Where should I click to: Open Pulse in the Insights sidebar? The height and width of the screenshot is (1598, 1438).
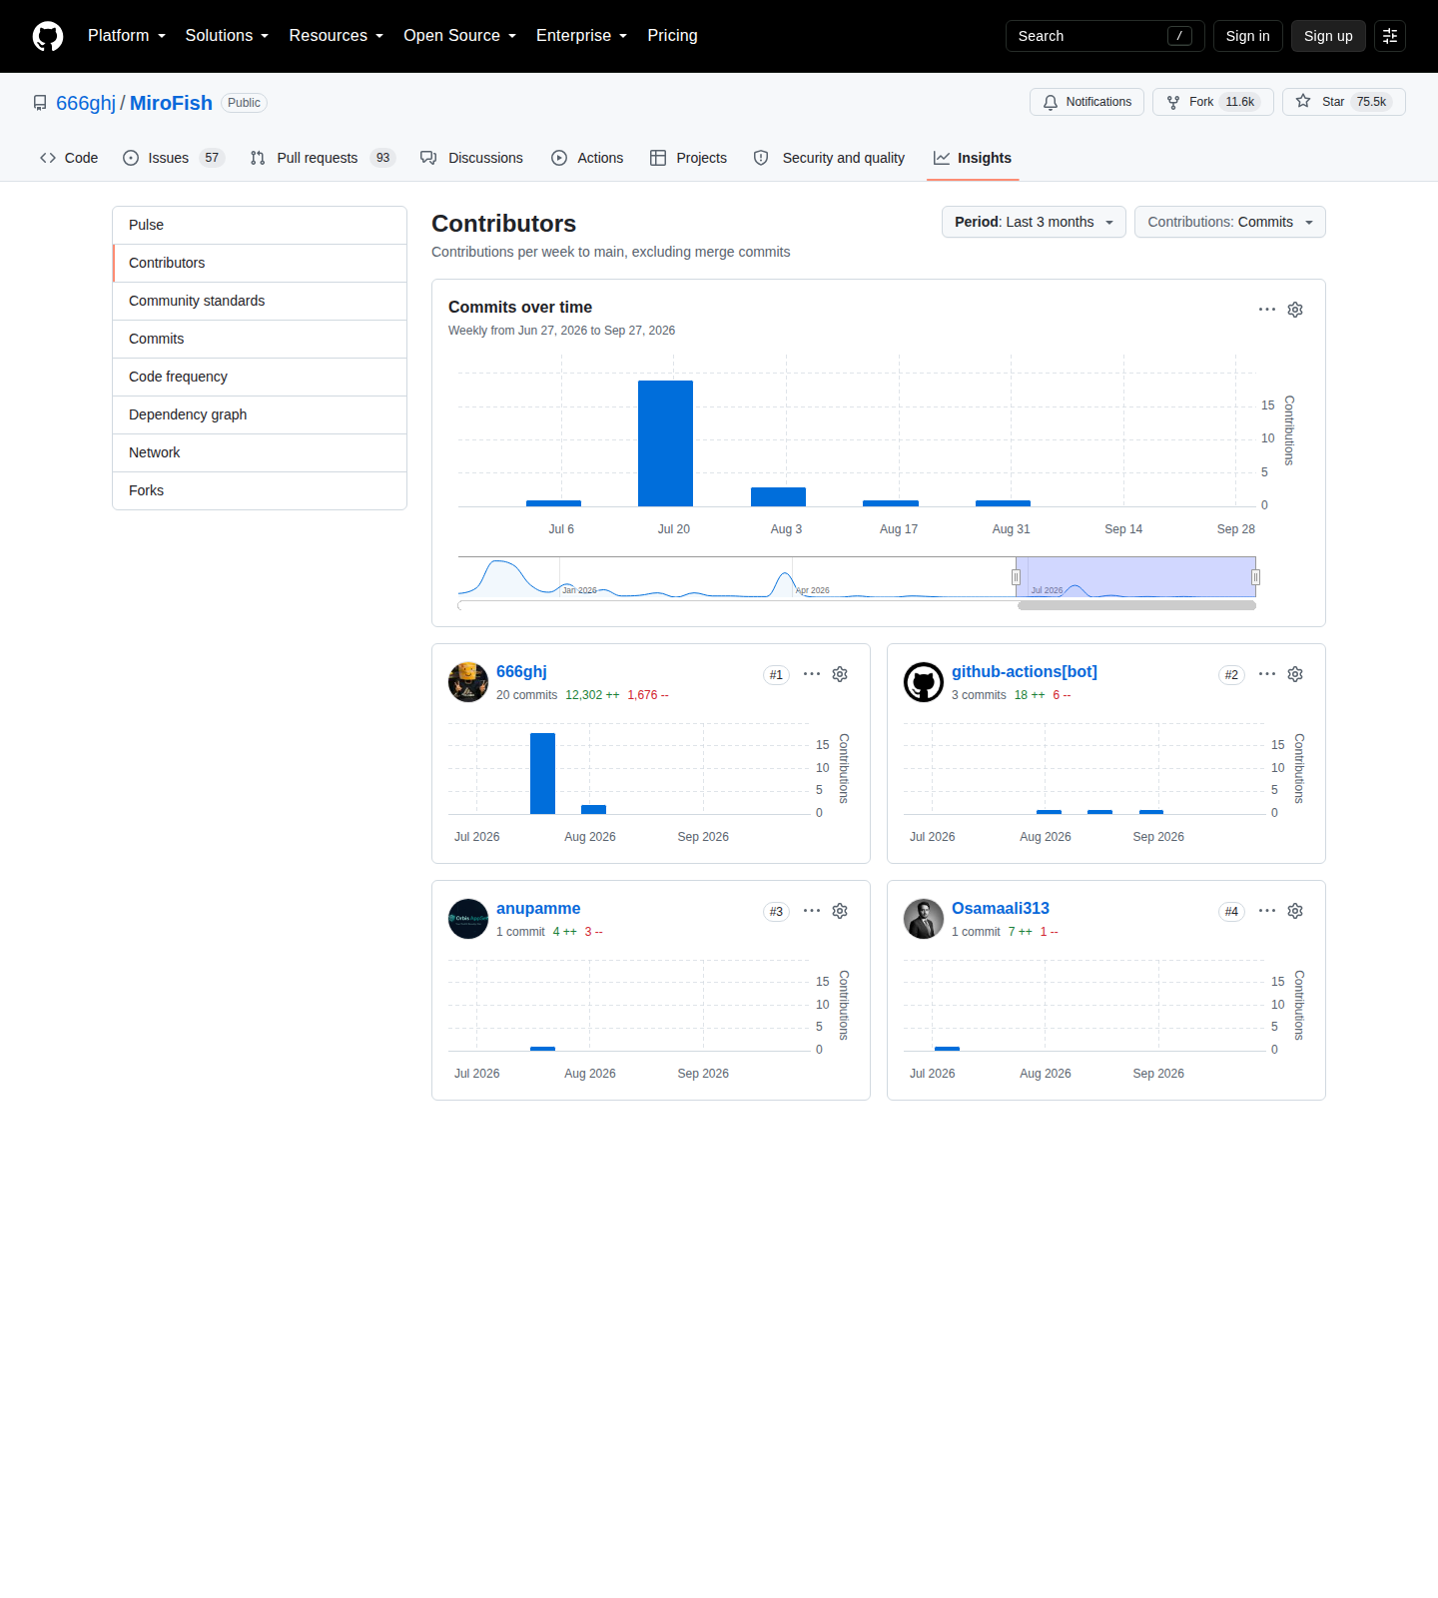coord(260,225)
